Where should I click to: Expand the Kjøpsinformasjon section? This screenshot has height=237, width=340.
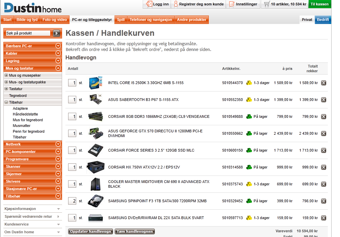pos(32,209)
